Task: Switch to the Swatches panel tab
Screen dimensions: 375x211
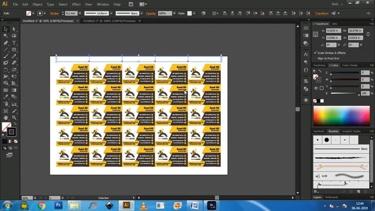Action: (319, 65)
